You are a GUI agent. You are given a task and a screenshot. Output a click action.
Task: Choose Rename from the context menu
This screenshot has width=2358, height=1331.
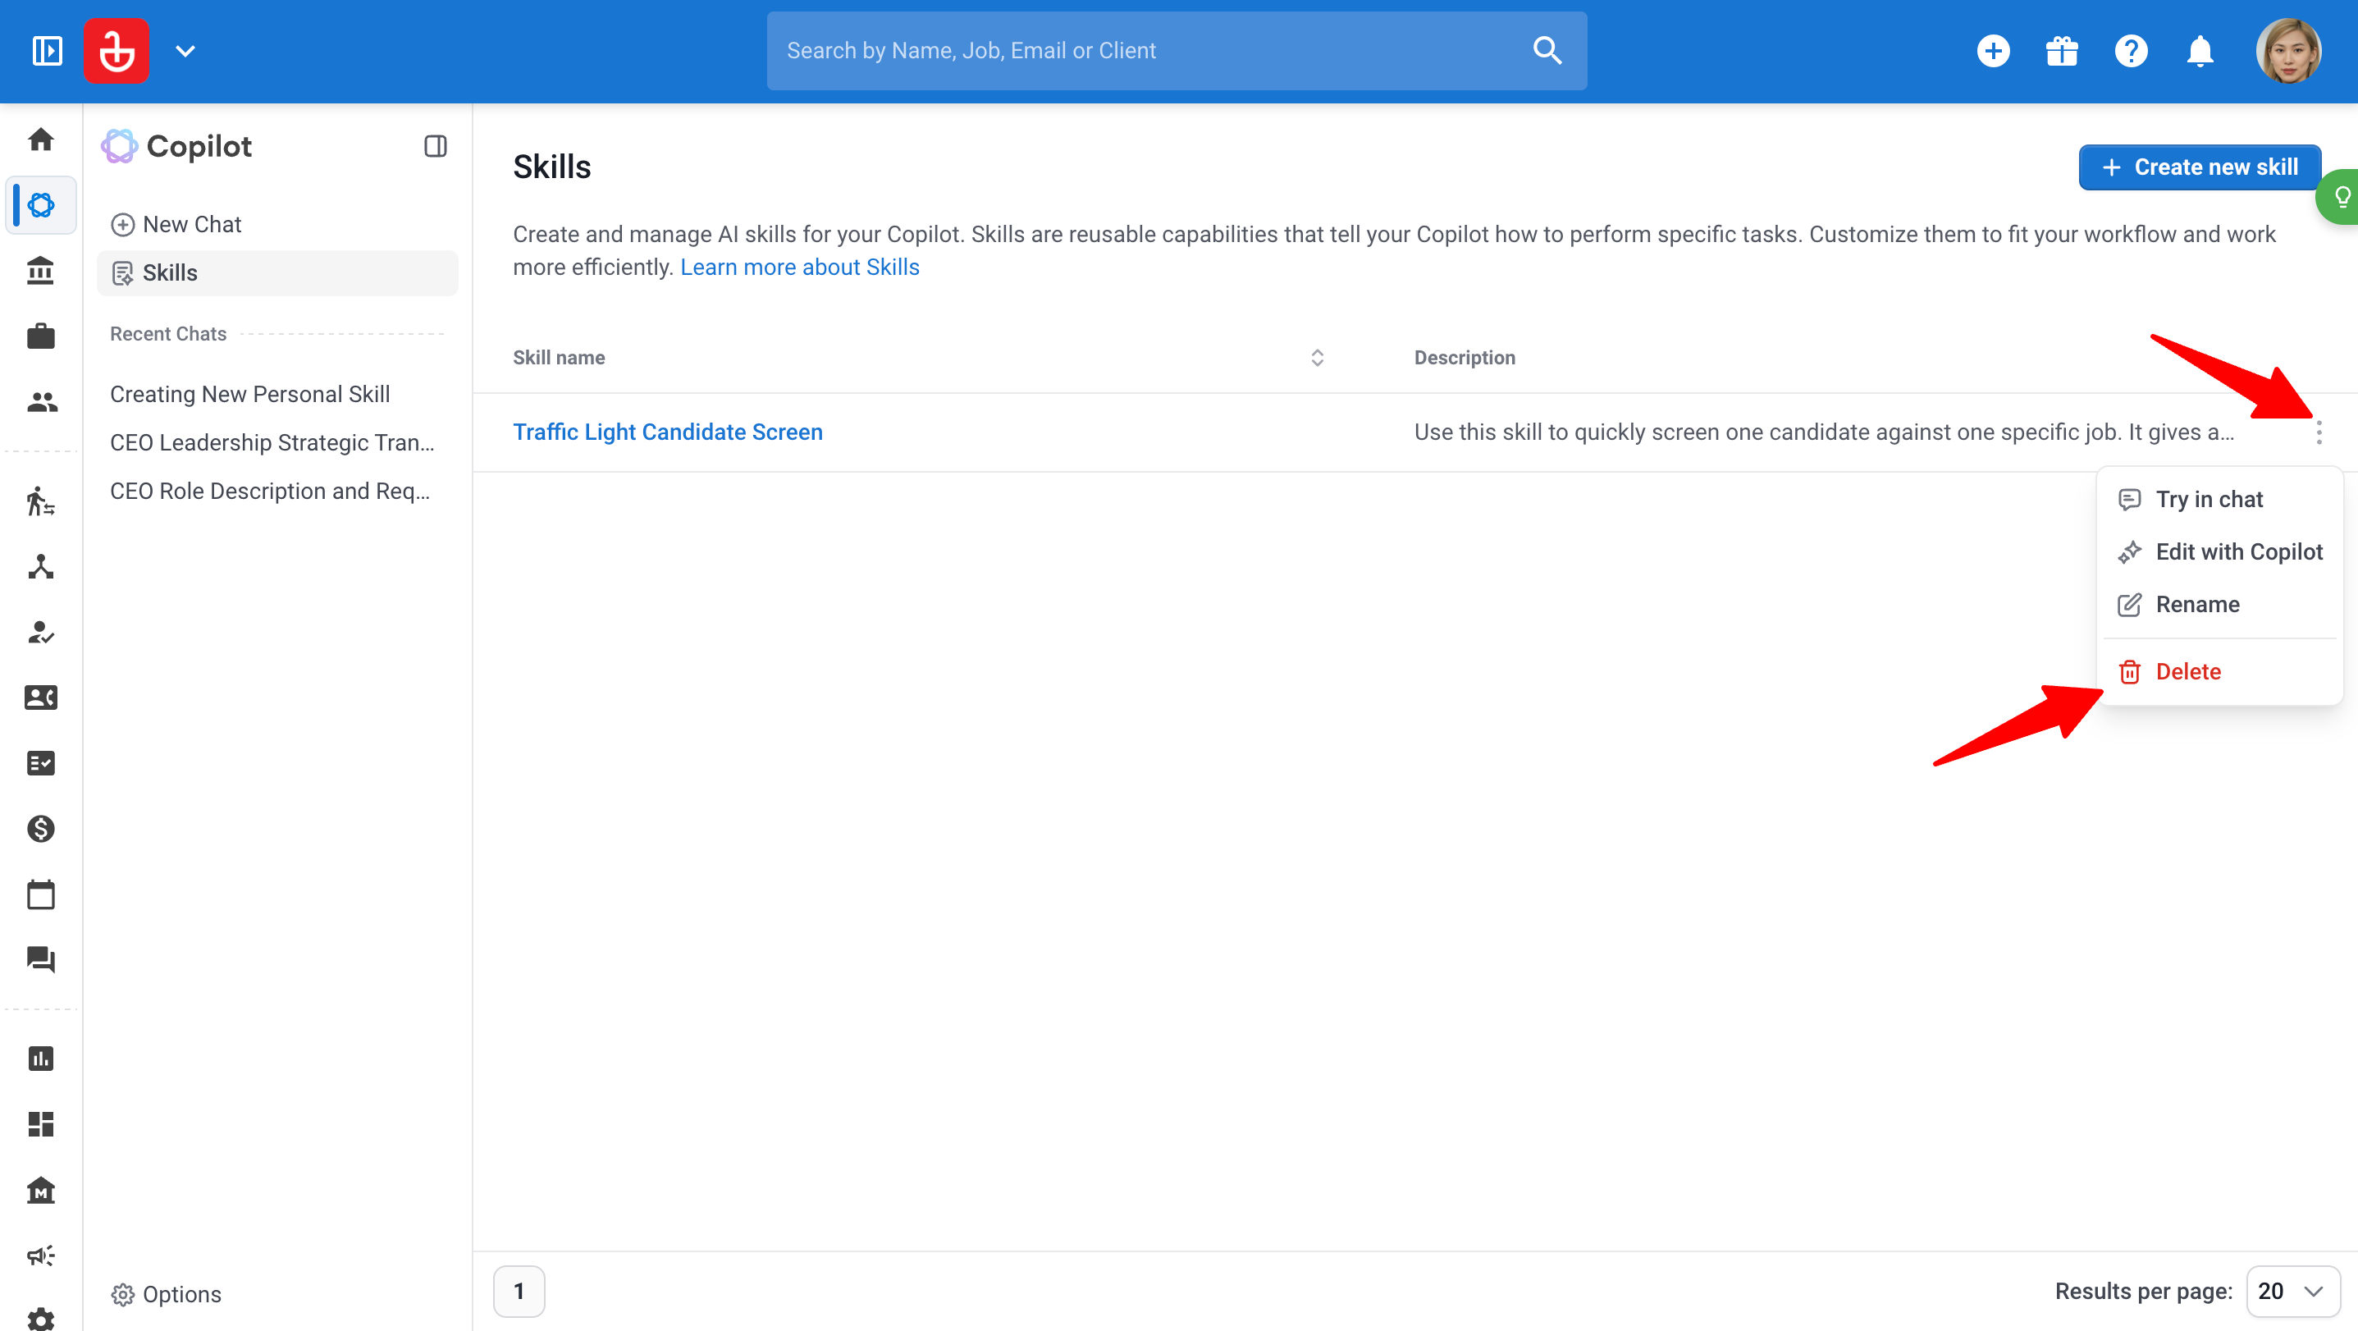coord(2220,604)
